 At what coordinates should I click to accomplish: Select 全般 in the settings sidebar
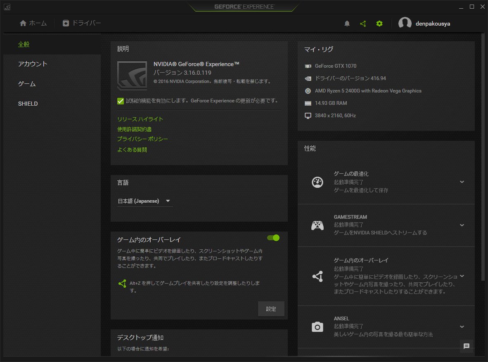52,45
